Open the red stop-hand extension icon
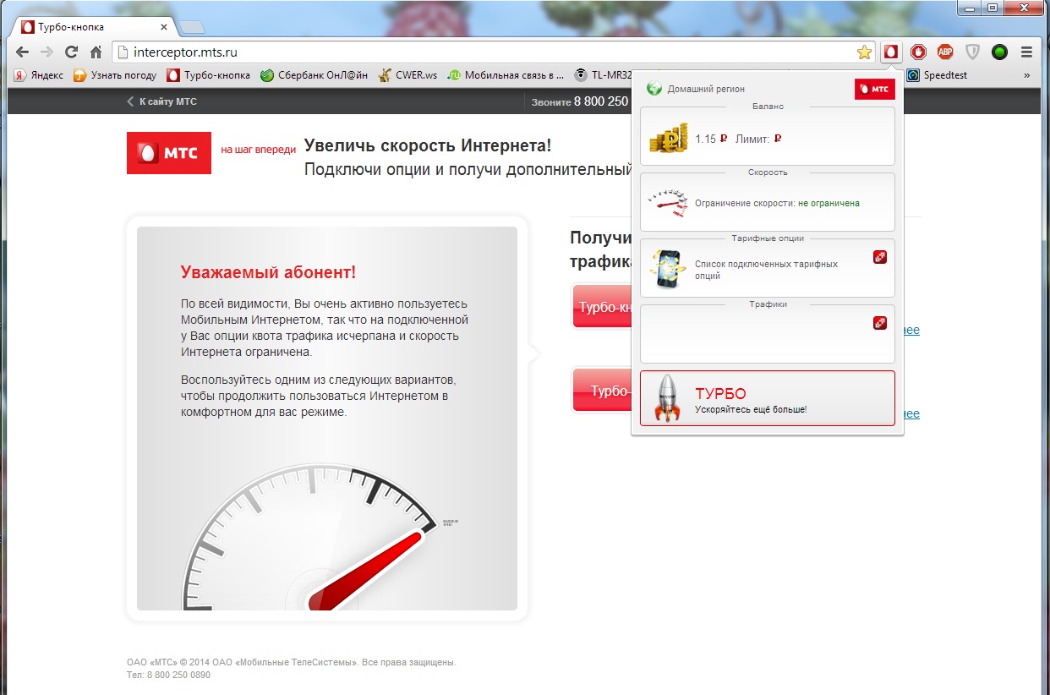Viewport: 1050px width, 695px height. coord(918,52)
